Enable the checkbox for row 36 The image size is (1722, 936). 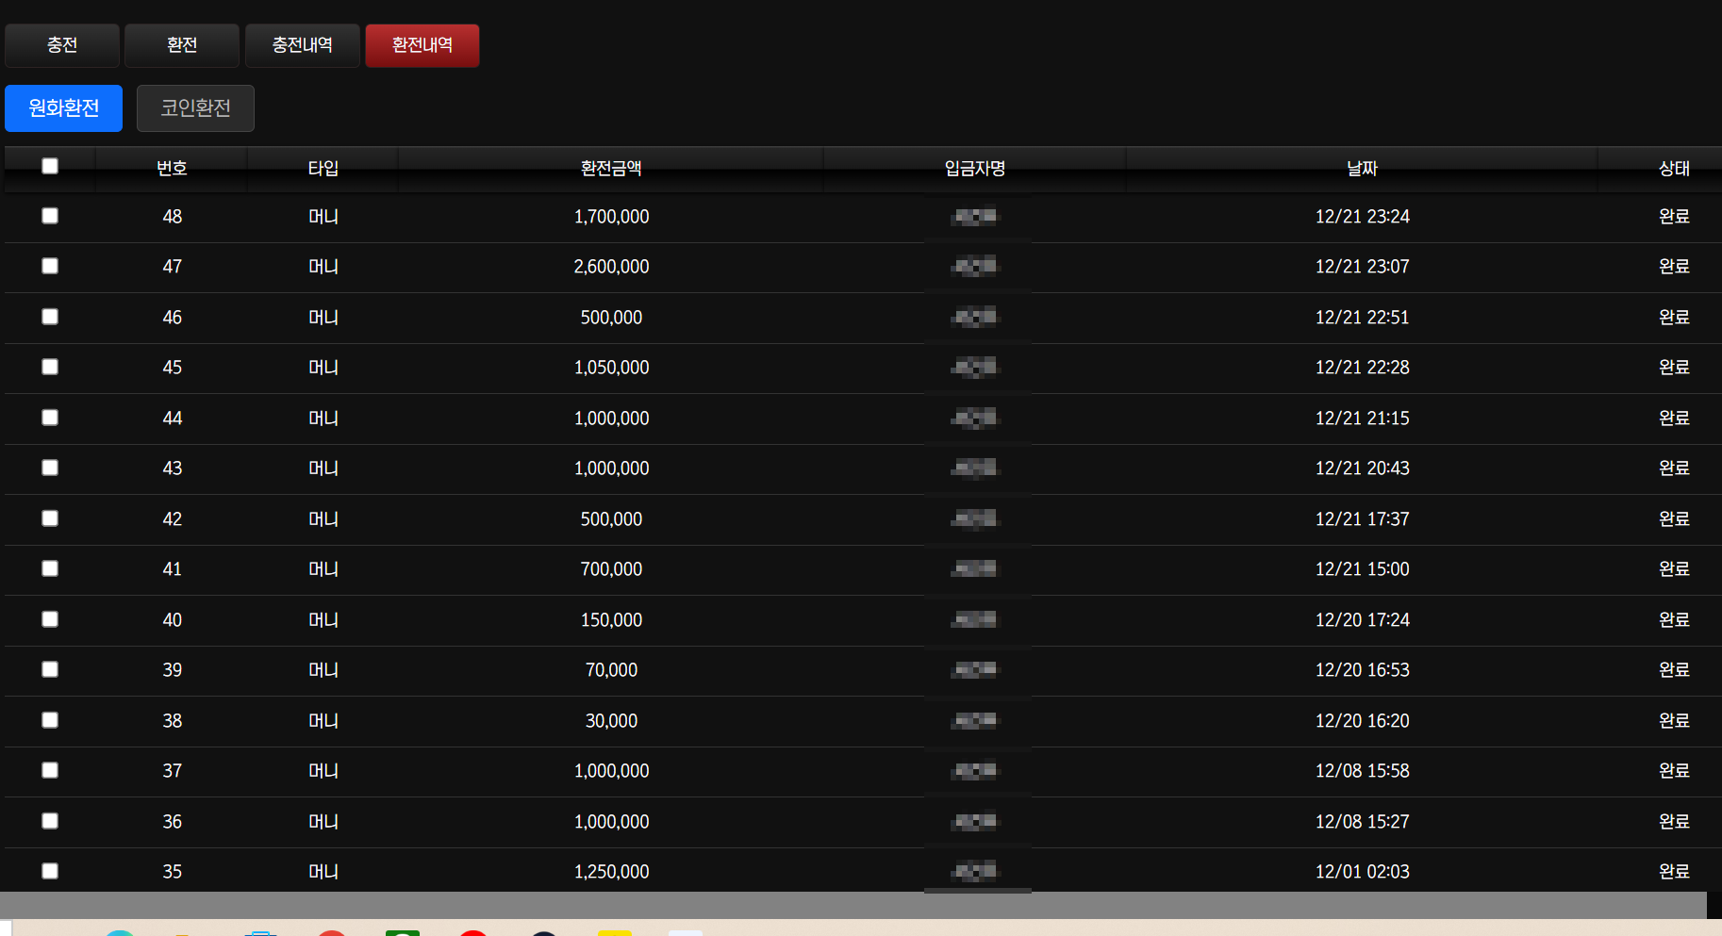[50, 821]
